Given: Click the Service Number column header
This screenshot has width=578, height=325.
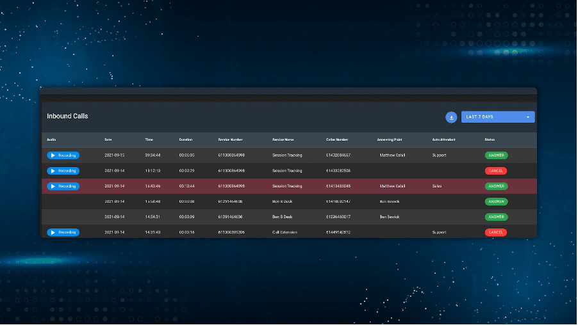Looking at the screenshot, I should pyautogui.click(x=230, y=139).
